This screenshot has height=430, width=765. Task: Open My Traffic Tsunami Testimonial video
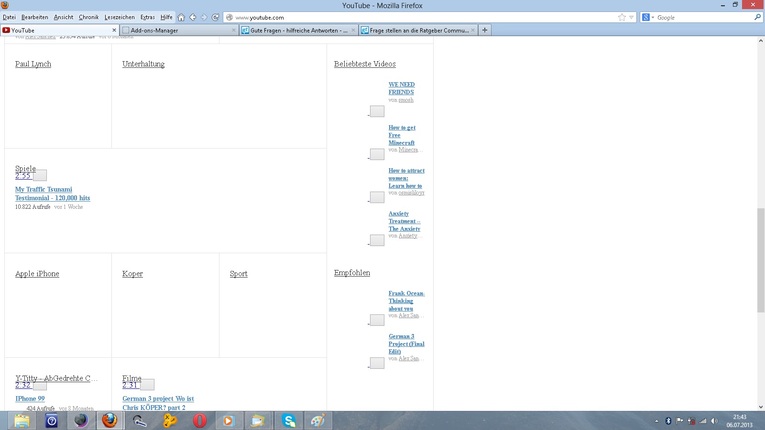[53, 193]
